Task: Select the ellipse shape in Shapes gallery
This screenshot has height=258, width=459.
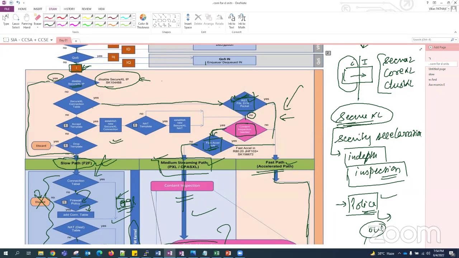Action: coord(164,20)
